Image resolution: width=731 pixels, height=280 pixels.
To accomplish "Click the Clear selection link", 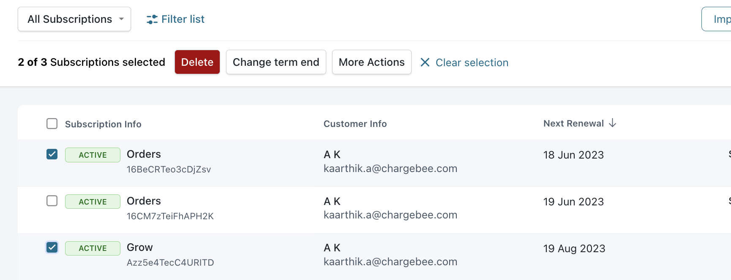I will point(472,62).
